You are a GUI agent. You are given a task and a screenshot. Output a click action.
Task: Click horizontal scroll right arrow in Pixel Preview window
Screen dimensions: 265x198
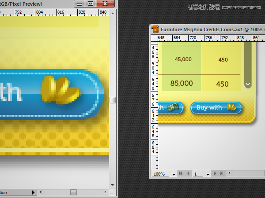click(x=105, y=192)
